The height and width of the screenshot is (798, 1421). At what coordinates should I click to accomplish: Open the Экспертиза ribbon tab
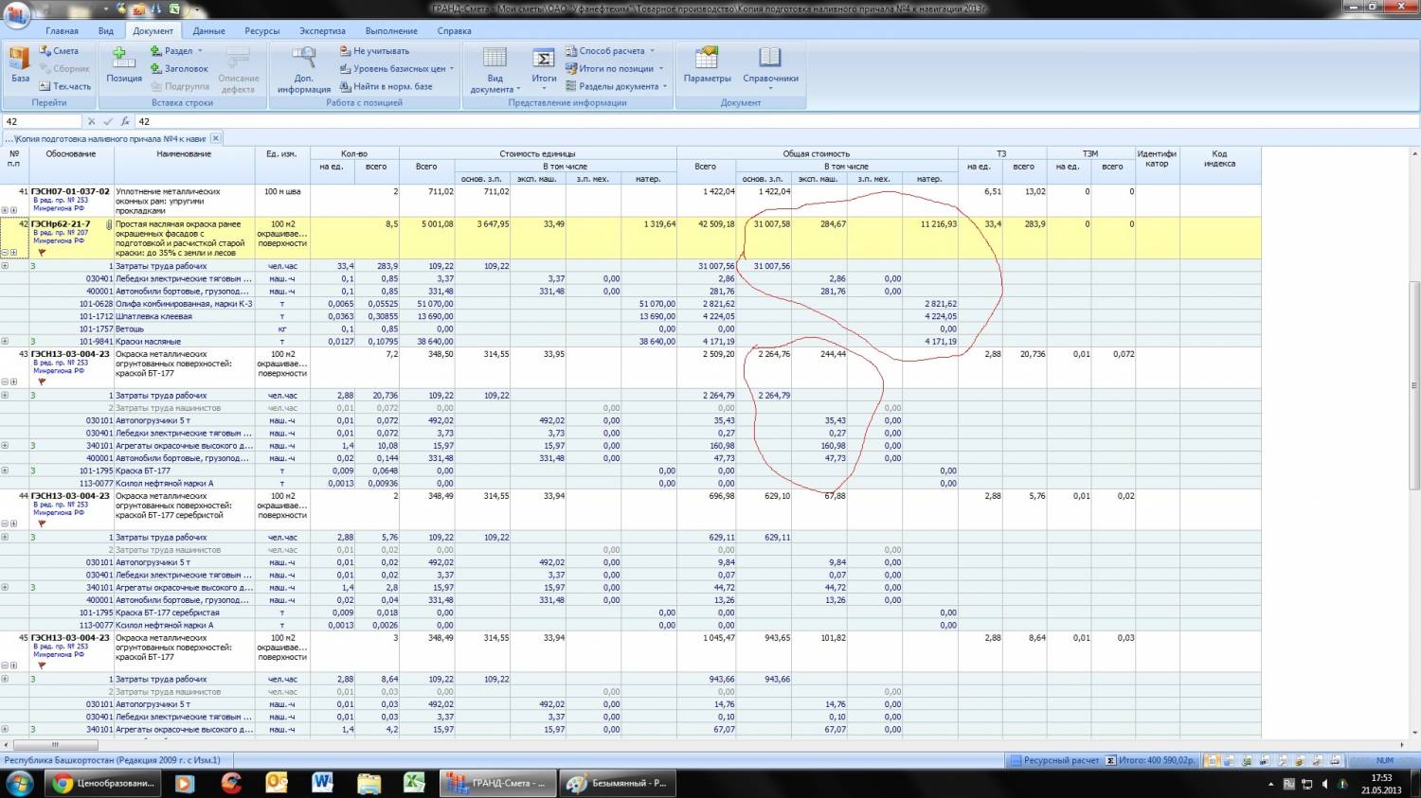coord(322,30)
